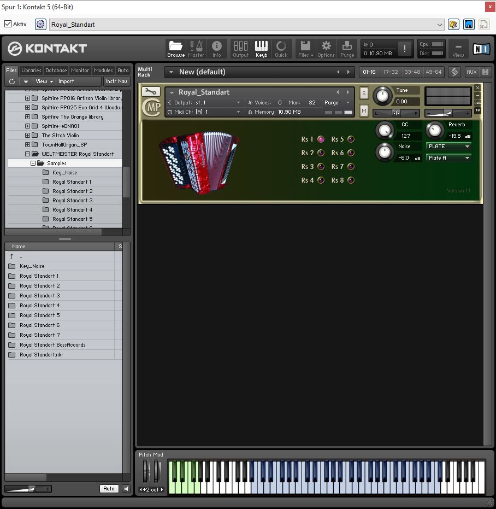Toggle register Rs 5
This screenshot has height=509, width=496.
coord(351,139)
